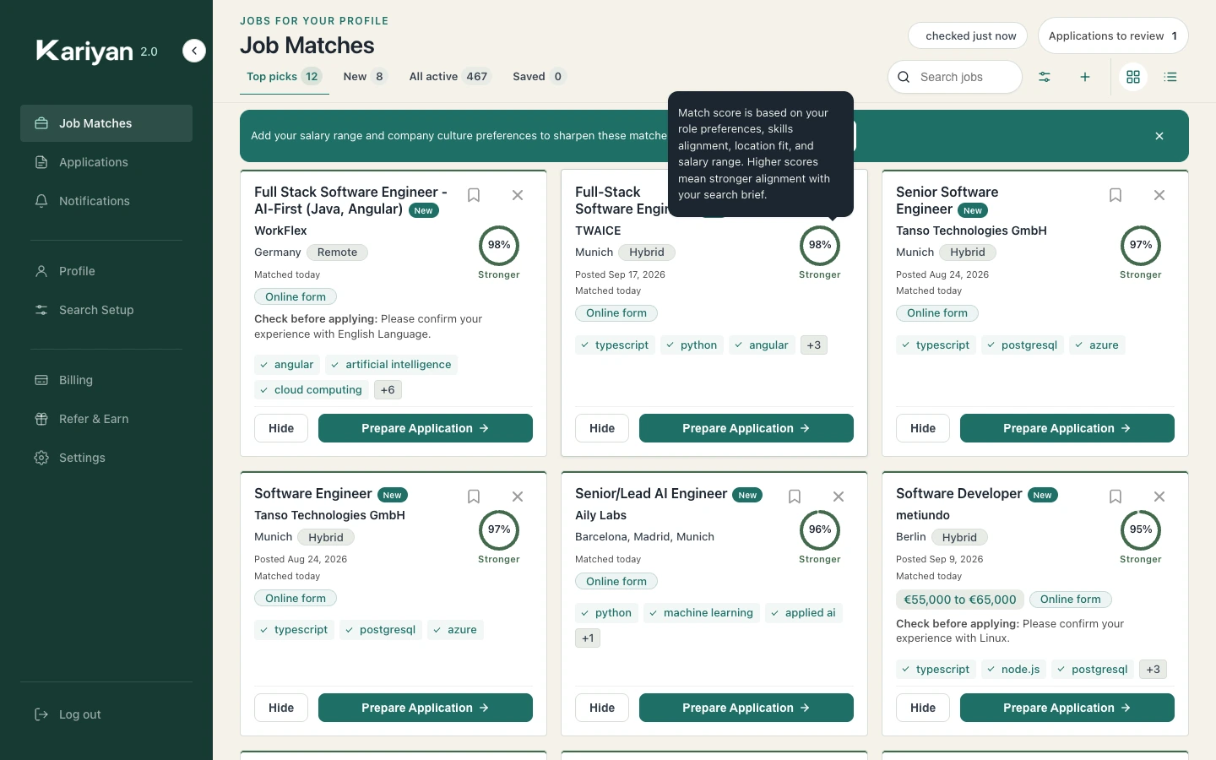Open Job Matches in sidebar
1216x760 pixels.
(x=106, y=123)
